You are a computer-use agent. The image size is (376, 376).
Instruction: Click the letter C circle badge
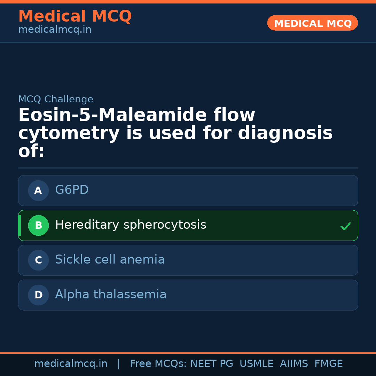click(38, 260)
